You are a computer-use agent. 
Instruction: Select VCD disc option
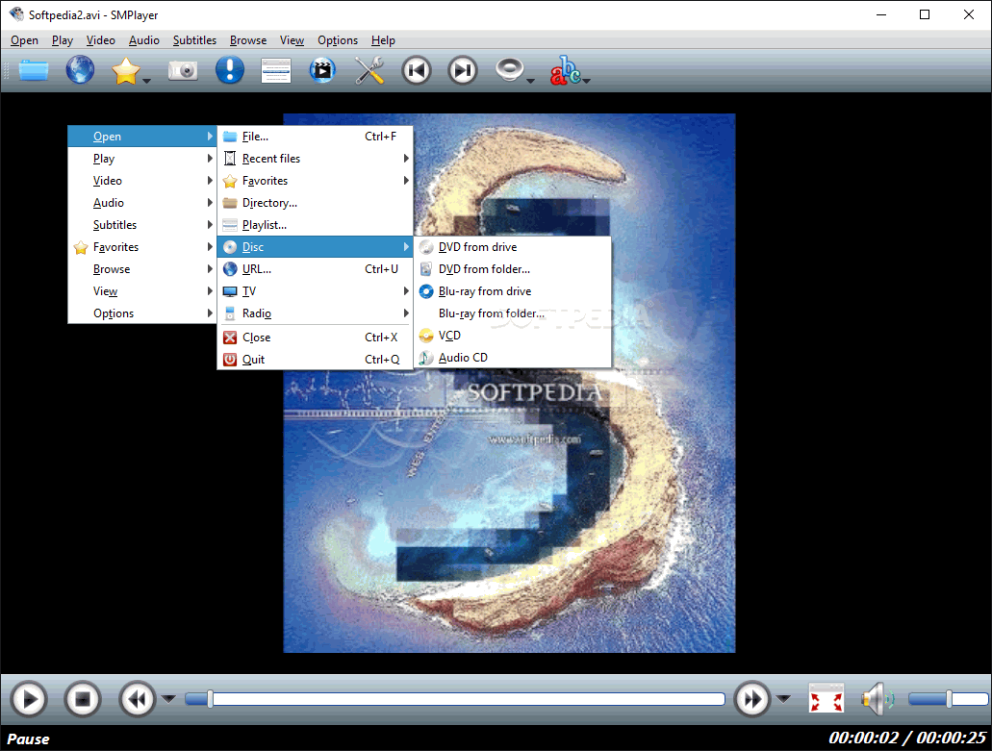513,336
